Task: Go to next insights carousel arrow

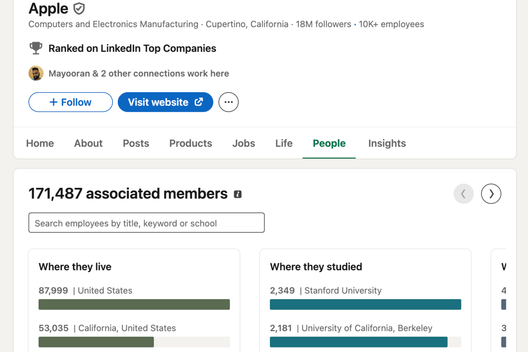Action: [491, 194]
